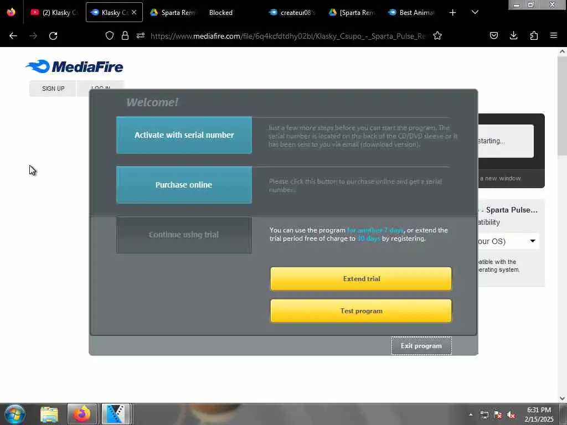Switch to the Blocked tab
567x425 pixels.
tap(220, 13)
